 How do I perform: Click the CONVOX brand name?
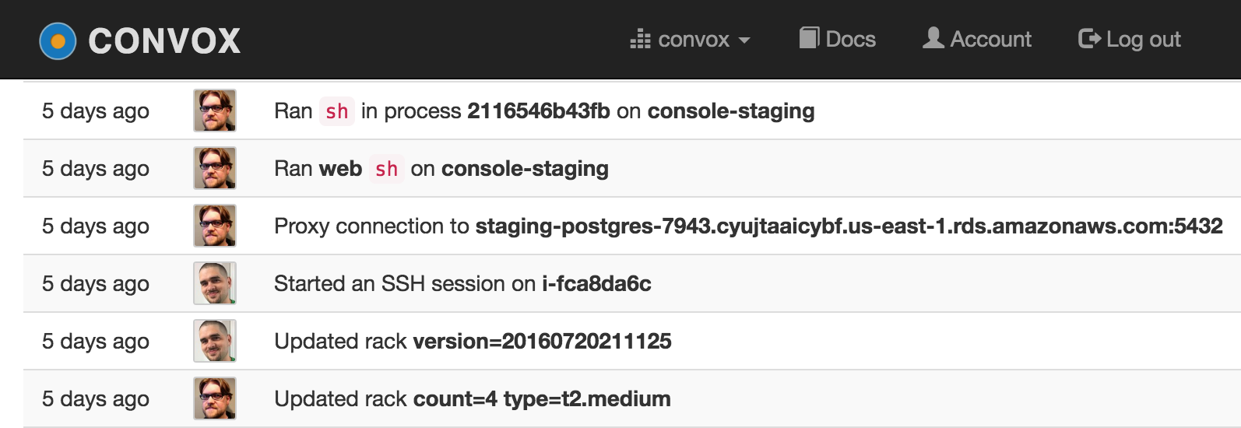pos(164,41)
